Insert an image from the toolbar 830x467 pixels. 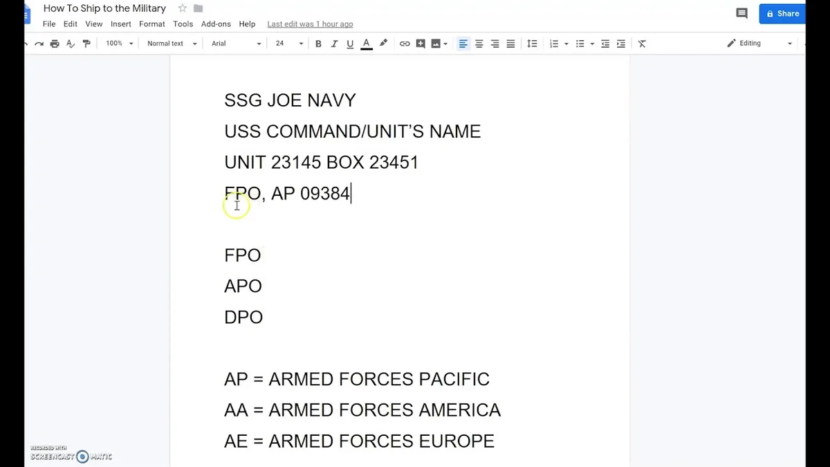[x=436, y=44]
